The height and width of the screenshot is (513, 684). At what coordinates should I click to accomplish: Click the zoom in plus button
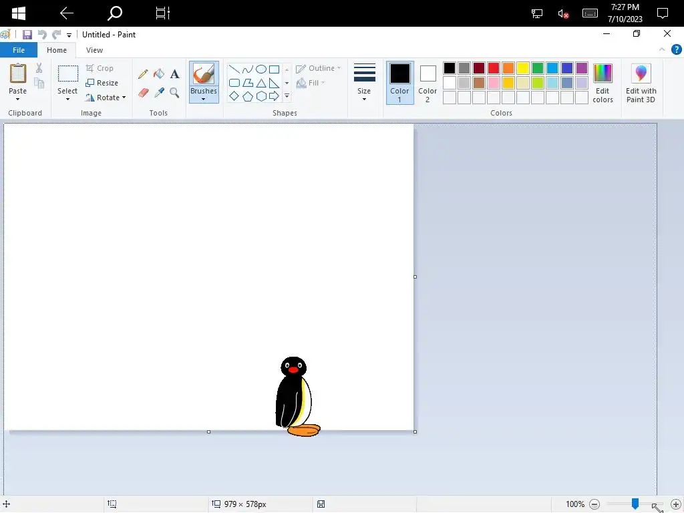[x=676, y=504]
